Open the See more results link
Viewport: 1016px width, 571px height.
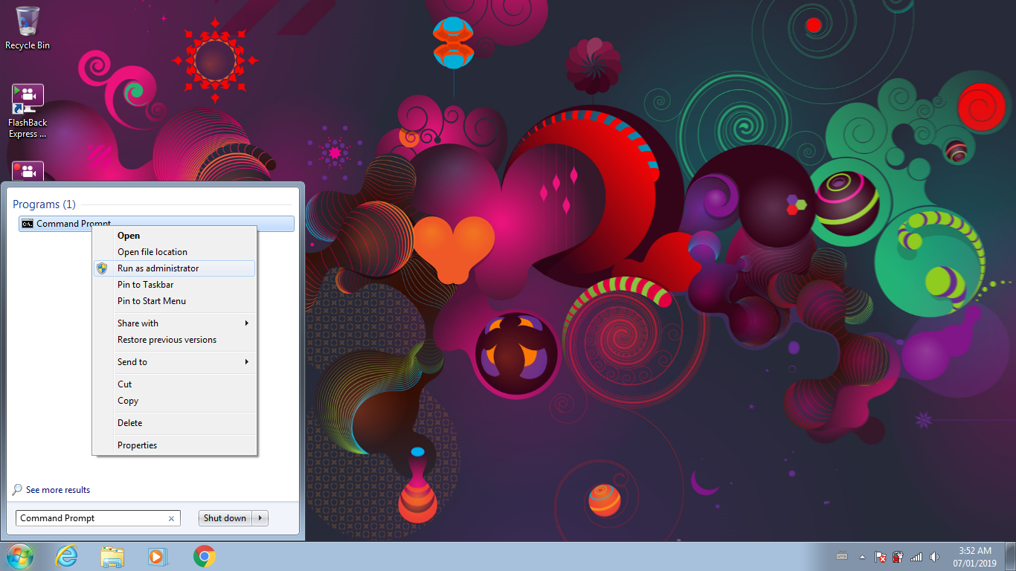(x=58, y=490)
